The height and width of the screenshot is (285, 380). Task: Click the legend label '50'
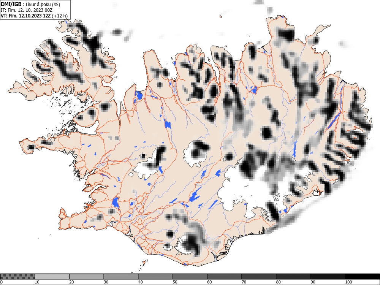pyautogui.click(x=175, y=282)
